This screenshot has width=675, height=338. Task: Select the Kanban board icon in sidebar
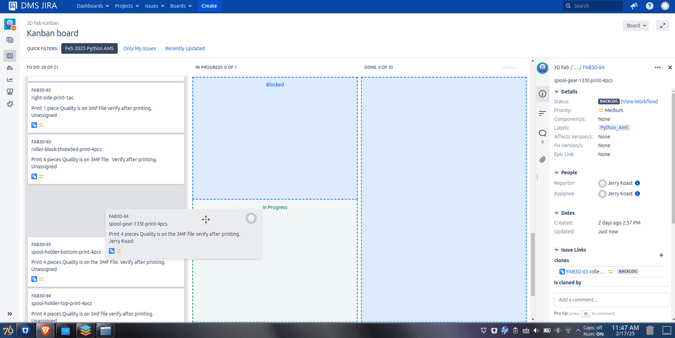(x=10, y=56)
